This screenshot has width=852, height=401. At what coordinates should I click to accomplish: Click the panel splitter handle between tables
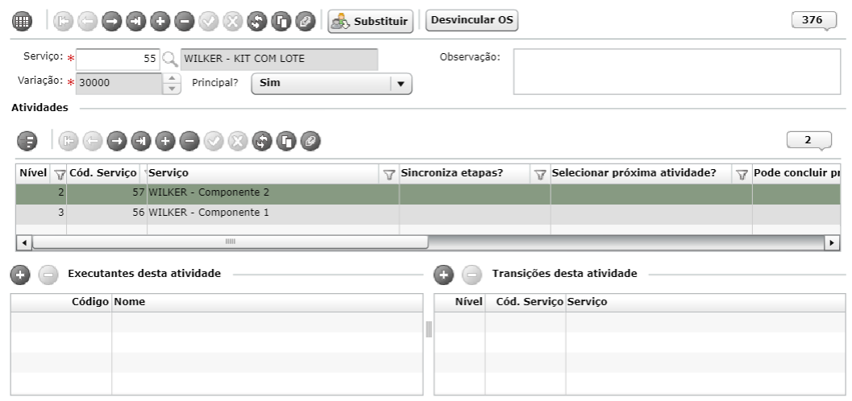(x=429, y=329)
